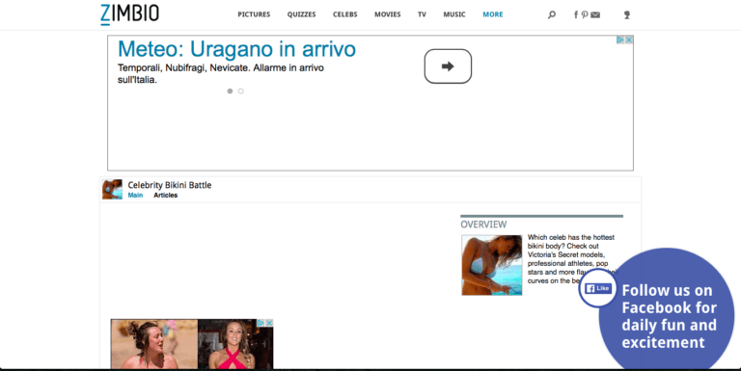The height and width of the screenshot is (371, 741).
Task: Click the Zimbio logo
Action: pos(129,14)
